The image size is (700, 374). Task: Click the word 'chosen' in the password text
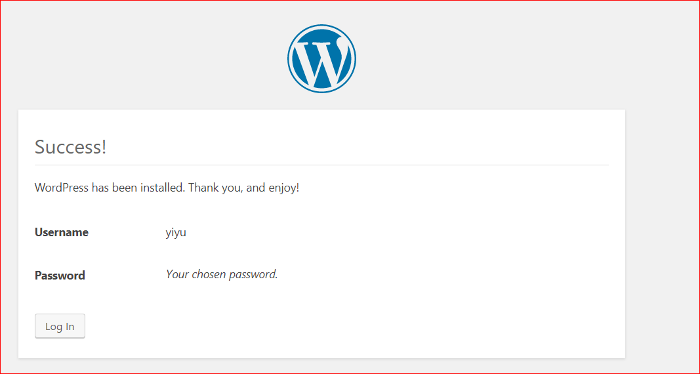coord(209,274)
